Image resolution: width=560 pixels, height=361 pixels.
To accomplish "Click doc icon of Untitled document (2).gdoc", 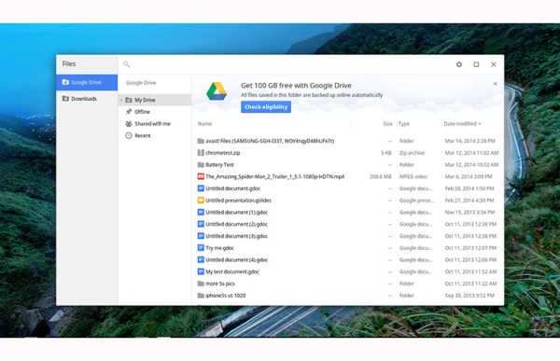I will 201,224.
